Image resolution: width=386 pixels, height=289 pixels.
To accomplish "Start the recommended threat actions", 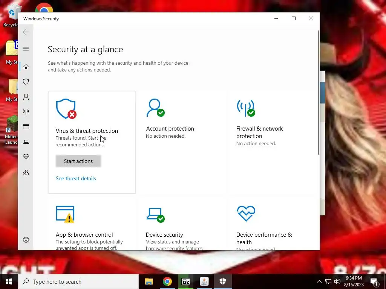I will (78, 161).
